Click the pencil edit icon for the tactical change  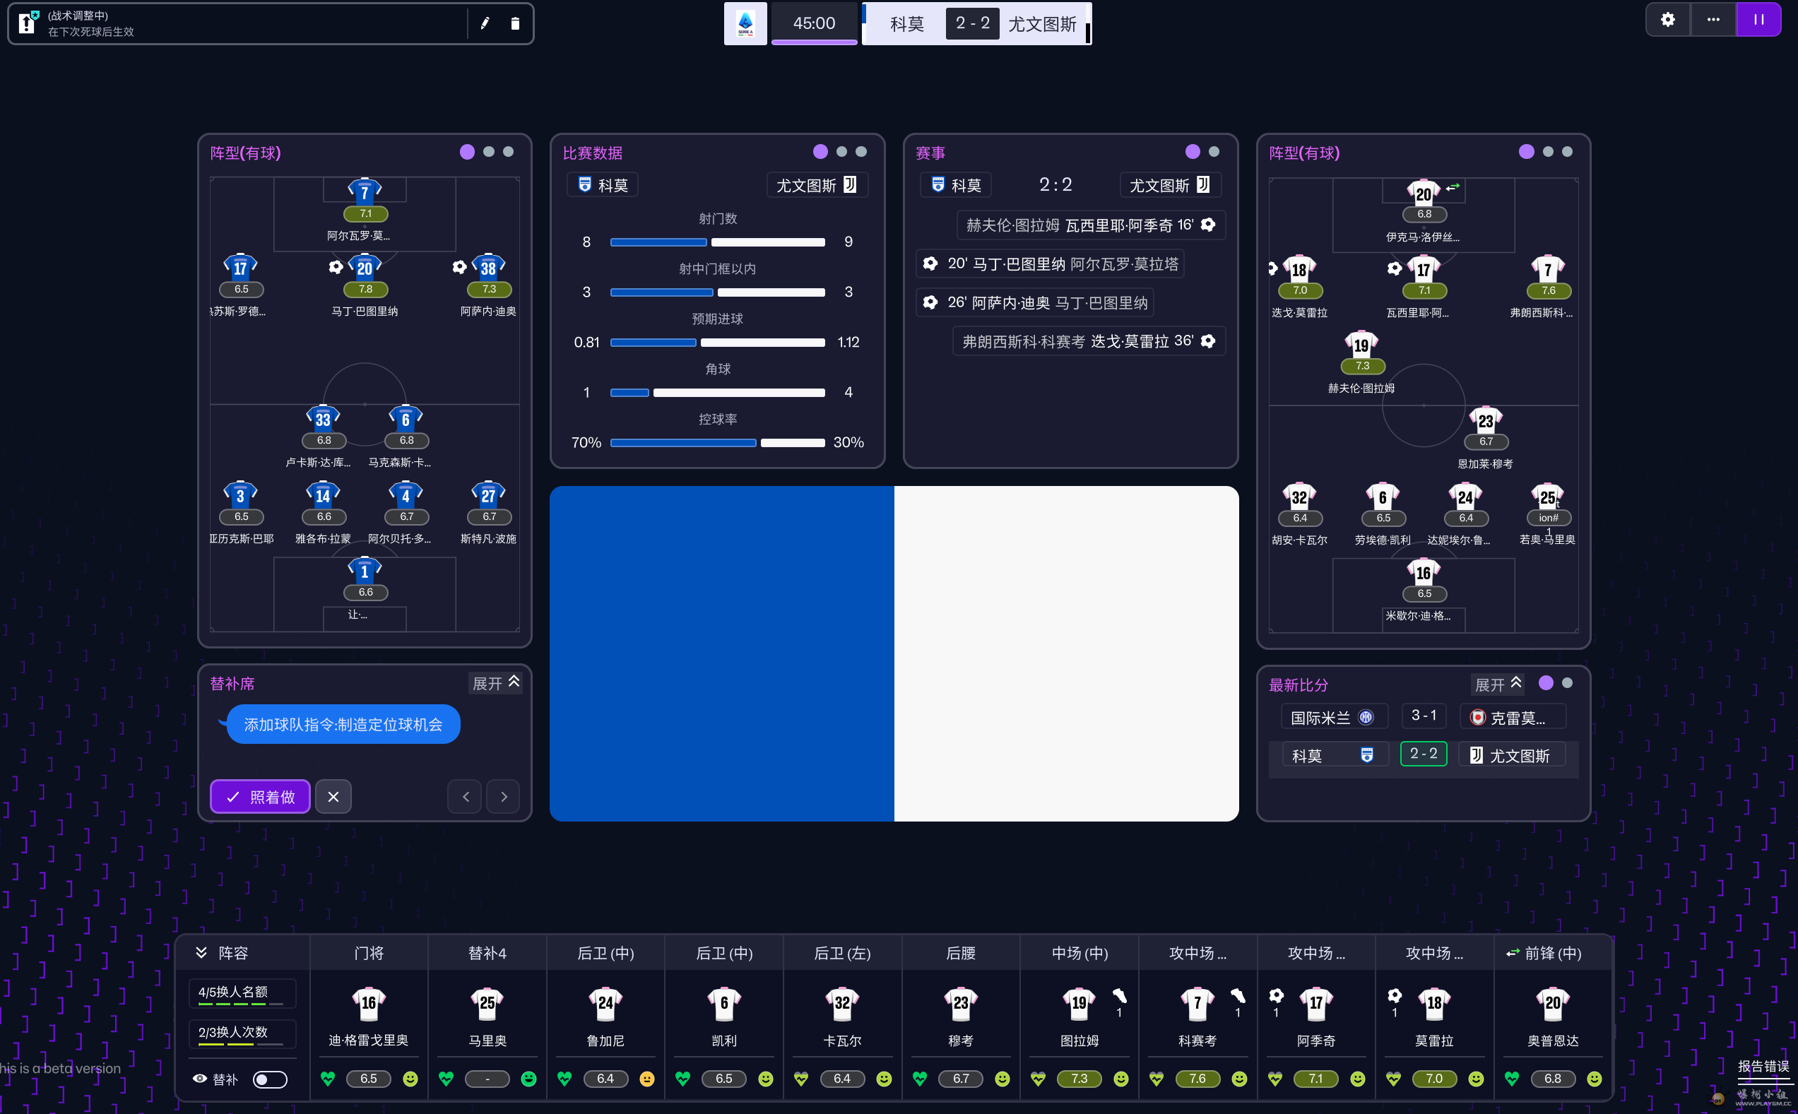(x=485, y=23)
